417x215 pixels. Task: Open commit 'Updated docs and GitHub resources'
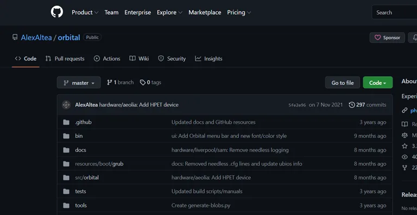coord(213,122)
